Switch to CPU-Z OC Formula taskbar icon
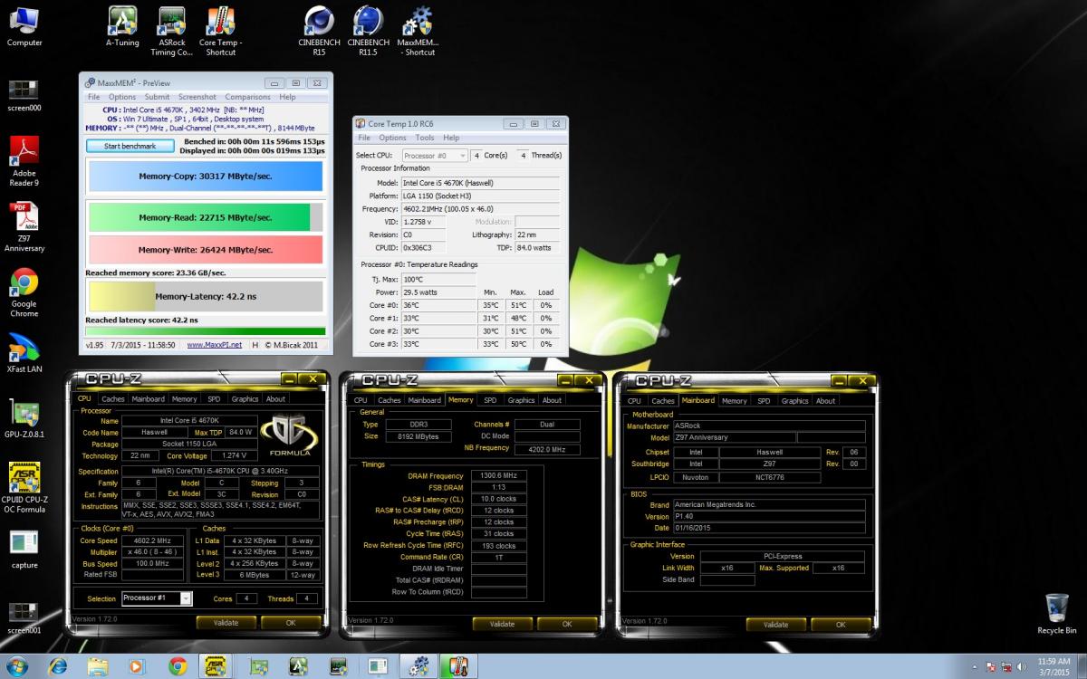1087x679 pixels. pos(216,666)
